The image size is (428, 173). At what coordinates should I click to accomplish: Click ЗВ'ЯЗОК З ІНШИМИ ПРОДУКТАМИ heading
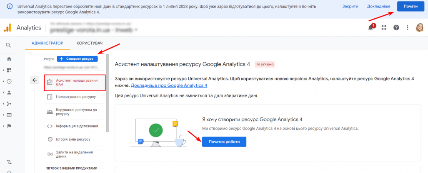point(72,168)
